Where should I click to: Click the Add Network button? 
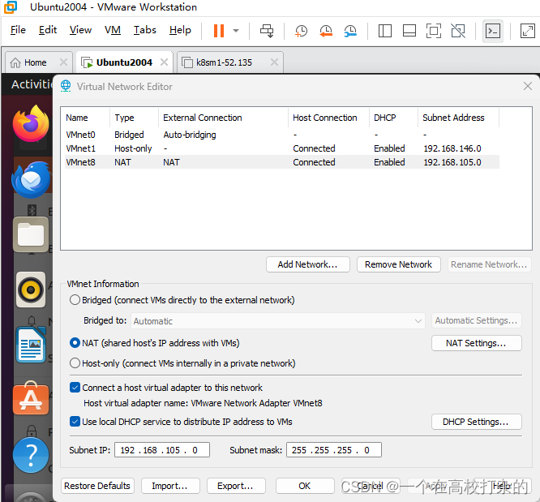(x=308, y=264)
